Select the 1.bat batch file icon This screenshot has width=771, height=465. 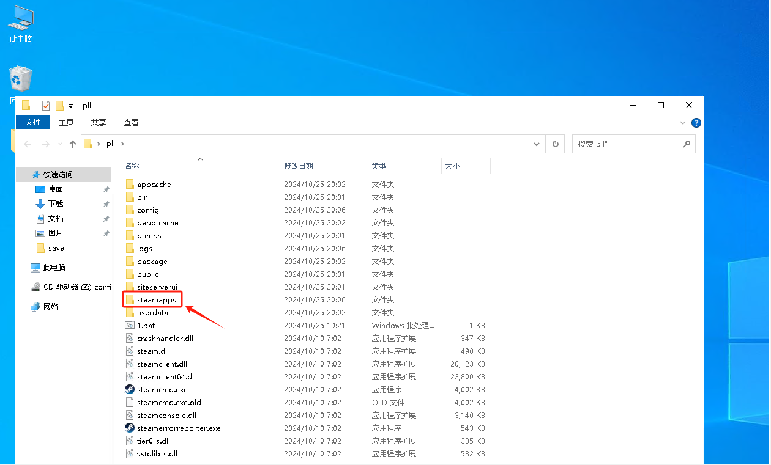click(129, 325)
